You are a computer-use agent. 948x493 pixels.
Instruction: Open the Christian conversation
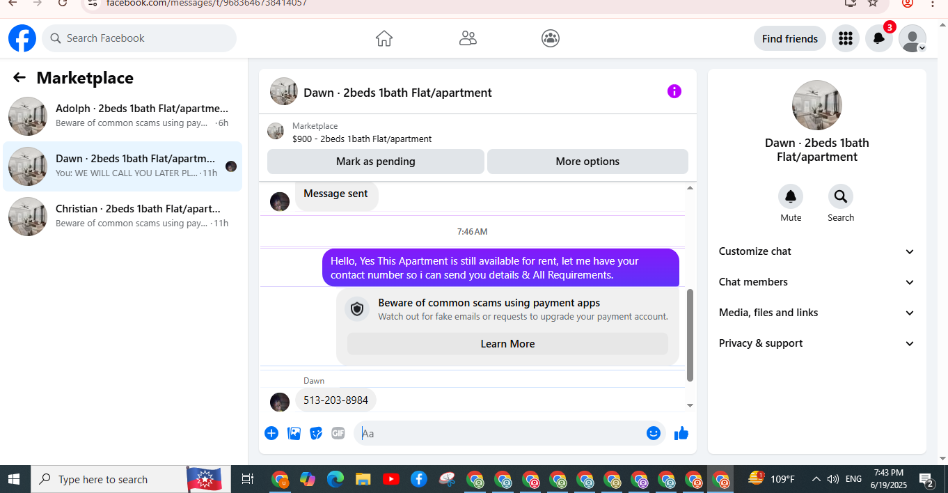(x=123, y=217)
